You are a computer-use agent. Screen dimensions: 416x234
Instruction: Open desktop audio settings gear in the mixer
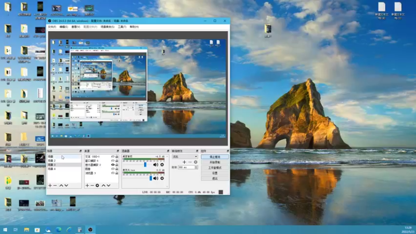point(162,165)
